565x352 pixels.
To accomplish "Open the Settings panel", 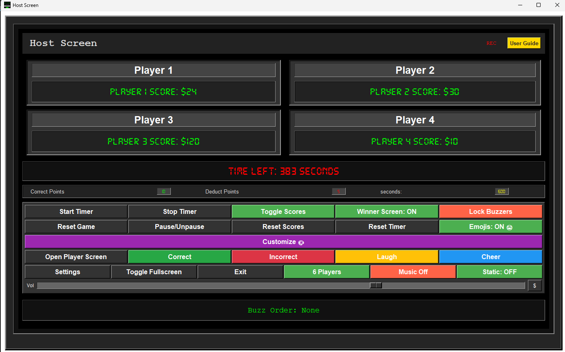I will point(67,272).
